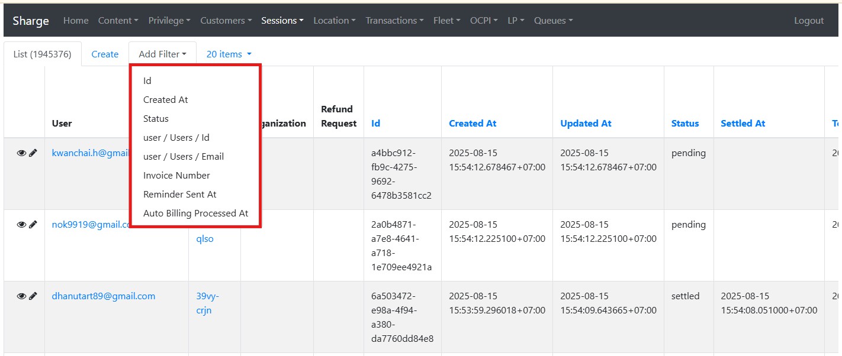Expand the Customers menu
Image resolution: width=842 pixels, height=356 pixels.
(x=226, y=21)
